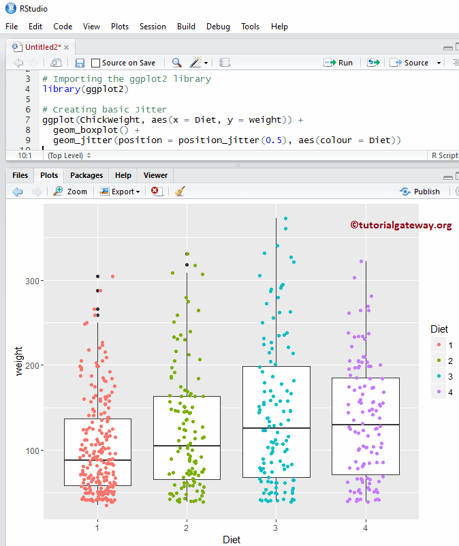Viewport: 459px width, 546px height.
Task: Switch to the Packages tab
Action: [86, 175]
